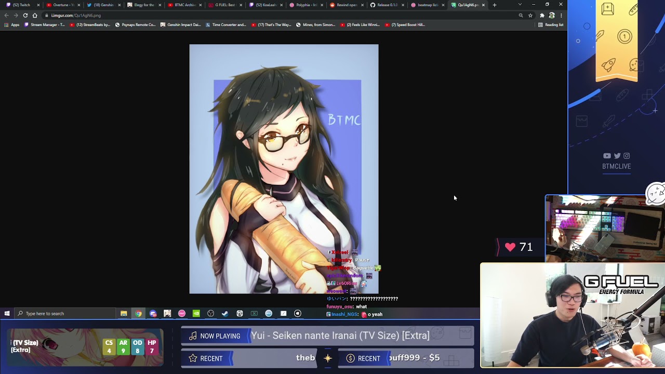This screenshot has height=374, width=665.
Task: Switch to the beatmap listing tab
Action: [427, 5]
